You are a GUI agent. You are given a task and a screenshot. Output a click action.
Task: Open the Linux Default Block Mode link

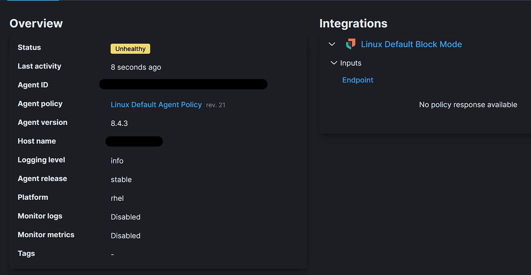click(411, 44)
